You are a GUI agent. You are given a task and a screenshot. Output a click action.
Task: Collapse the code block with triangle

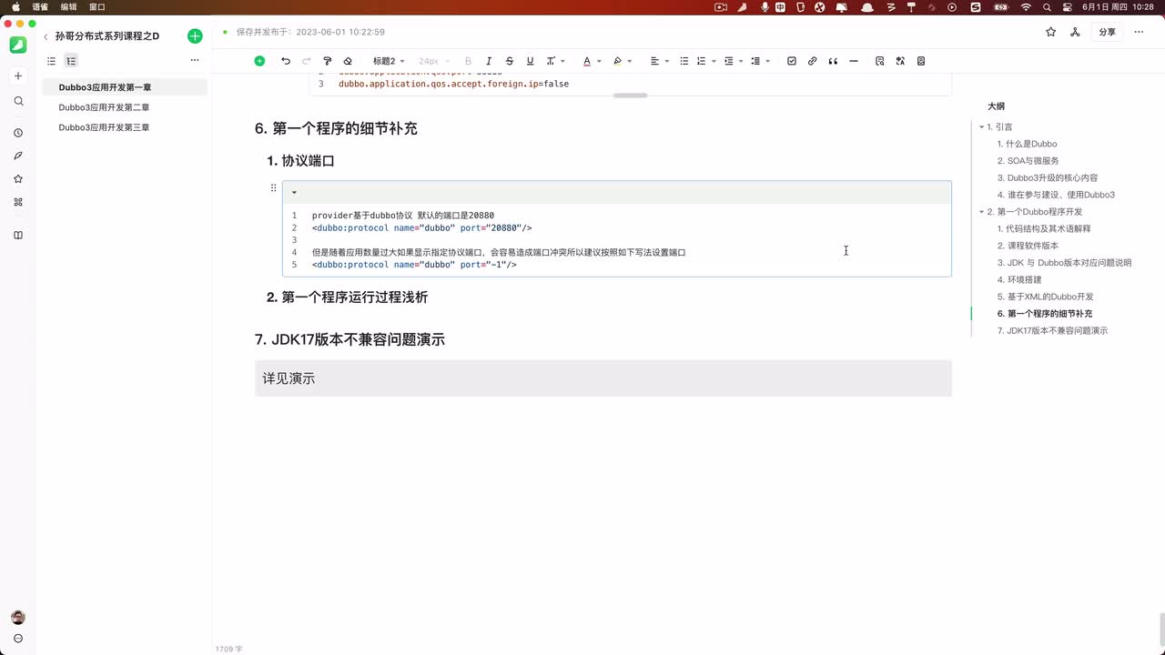294,193
